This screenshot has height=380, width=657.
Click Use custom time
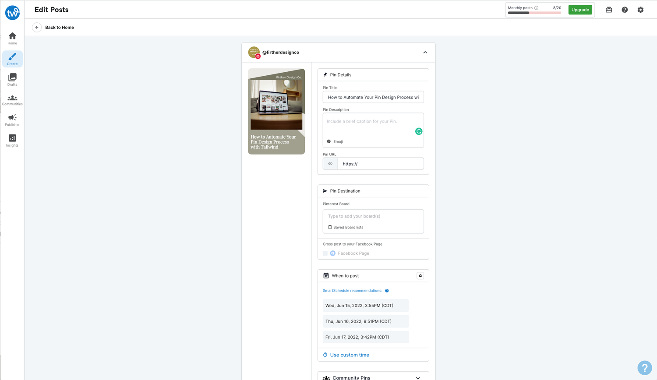349,355
